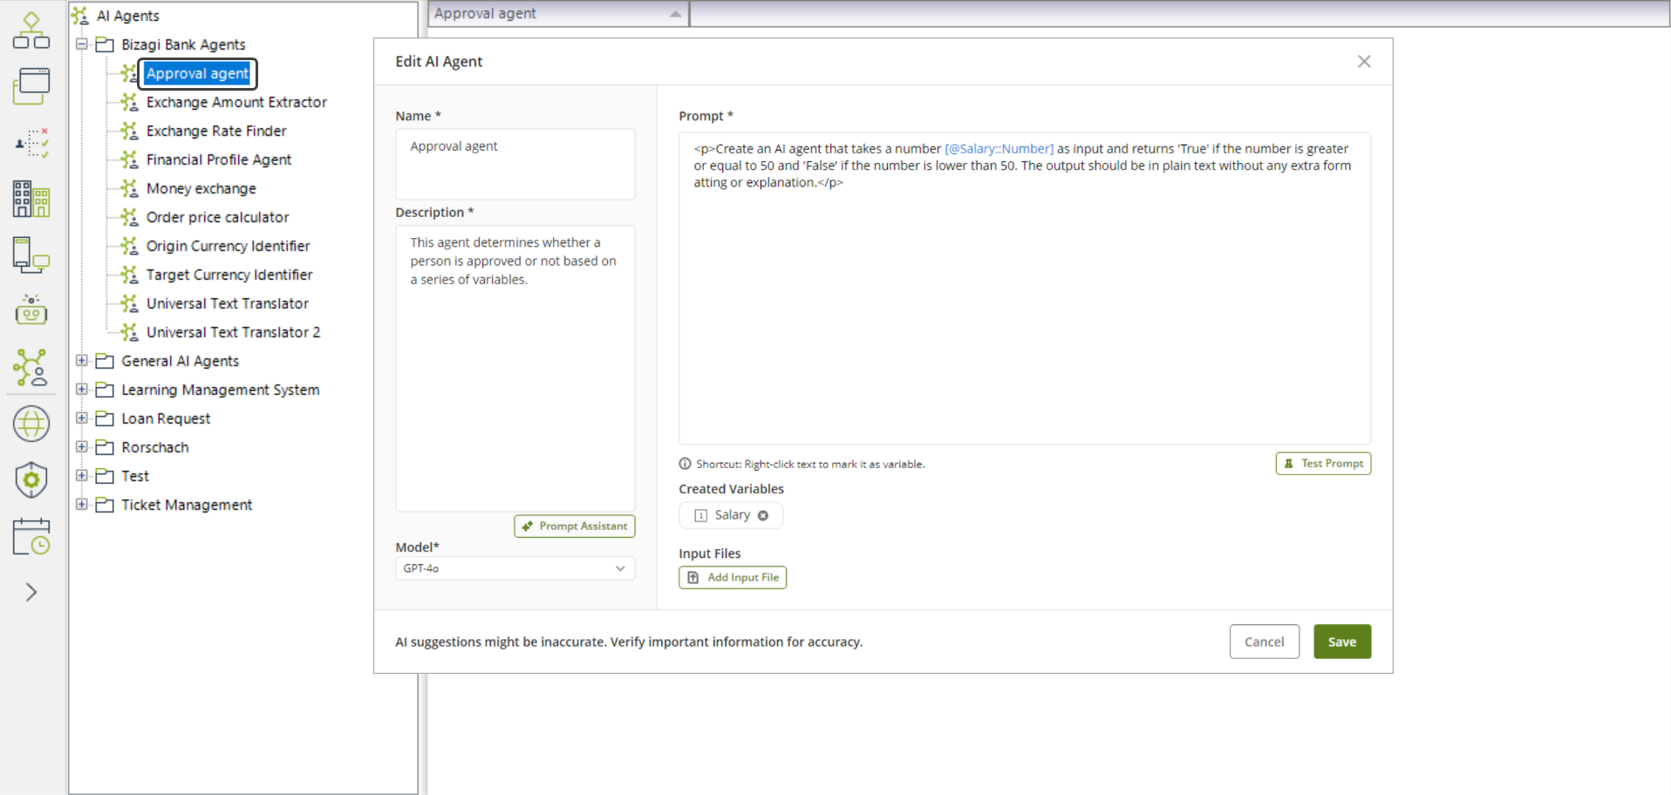Expand the Loan Request folder
1671x795 pixels.
pyautogui.click(x=82, y=418)
